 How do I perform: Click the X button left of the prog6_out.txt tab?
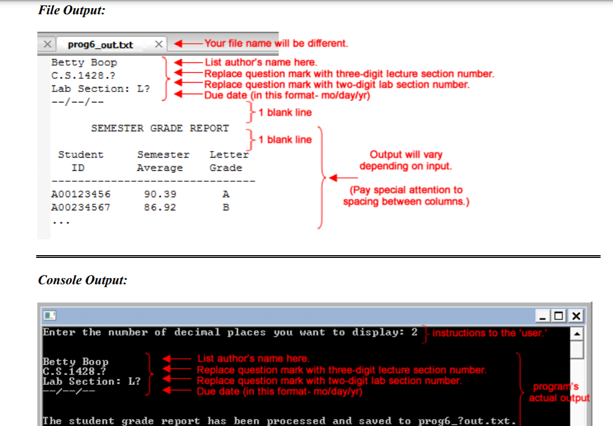[47, 44]
